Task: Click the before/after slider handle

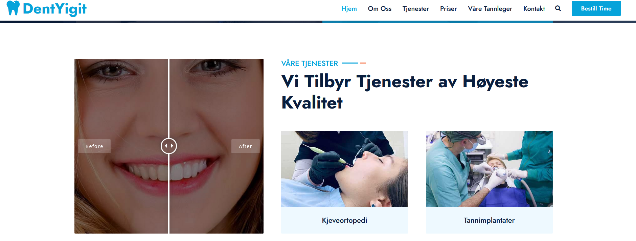Action: (169, 146)
